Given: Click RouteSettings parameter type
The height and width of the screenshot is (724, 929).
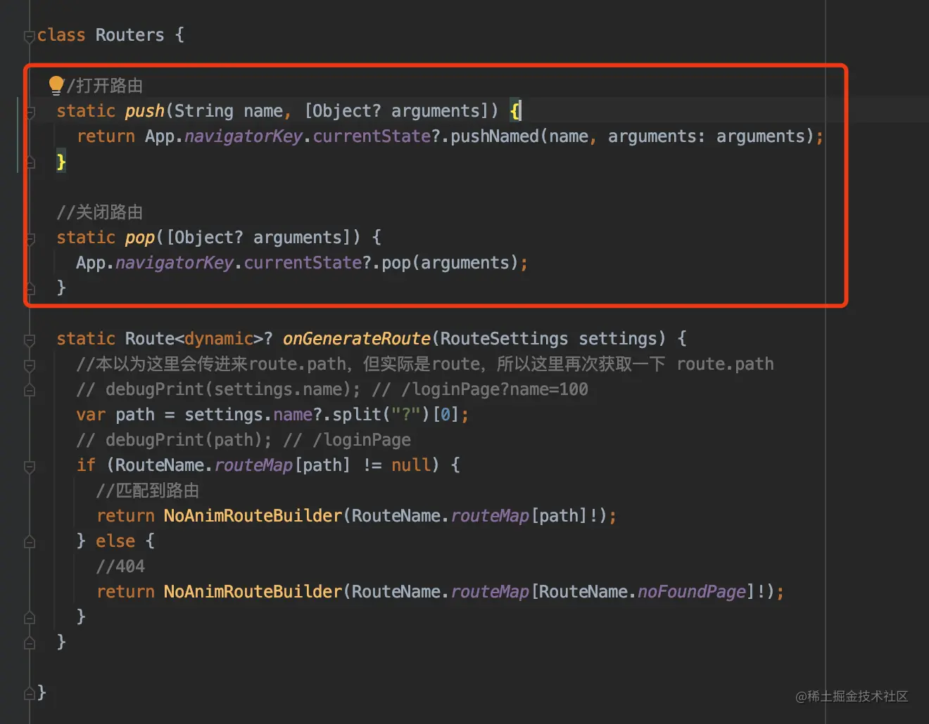Looking at the screenshot, I should [504, 339].
